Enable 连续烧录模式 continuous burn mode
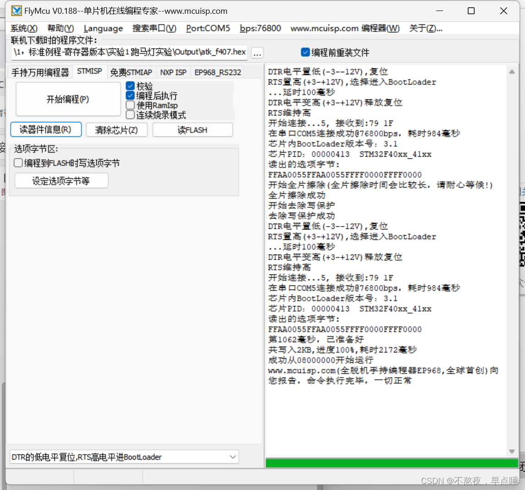525x490 pixels. 131,114
